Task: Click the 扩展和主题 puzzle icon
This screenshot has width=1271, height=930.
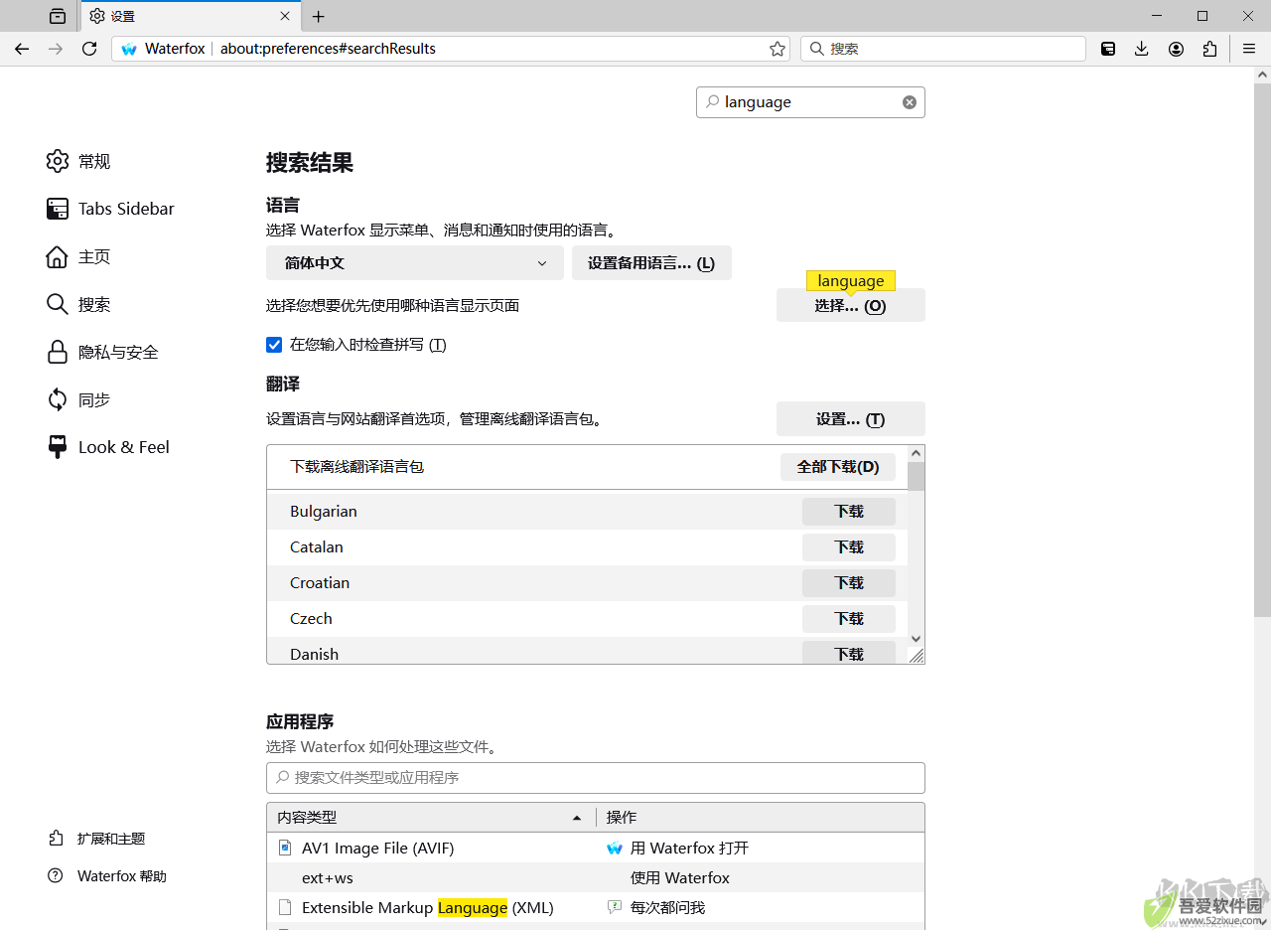Action: [x=56, y=839]
